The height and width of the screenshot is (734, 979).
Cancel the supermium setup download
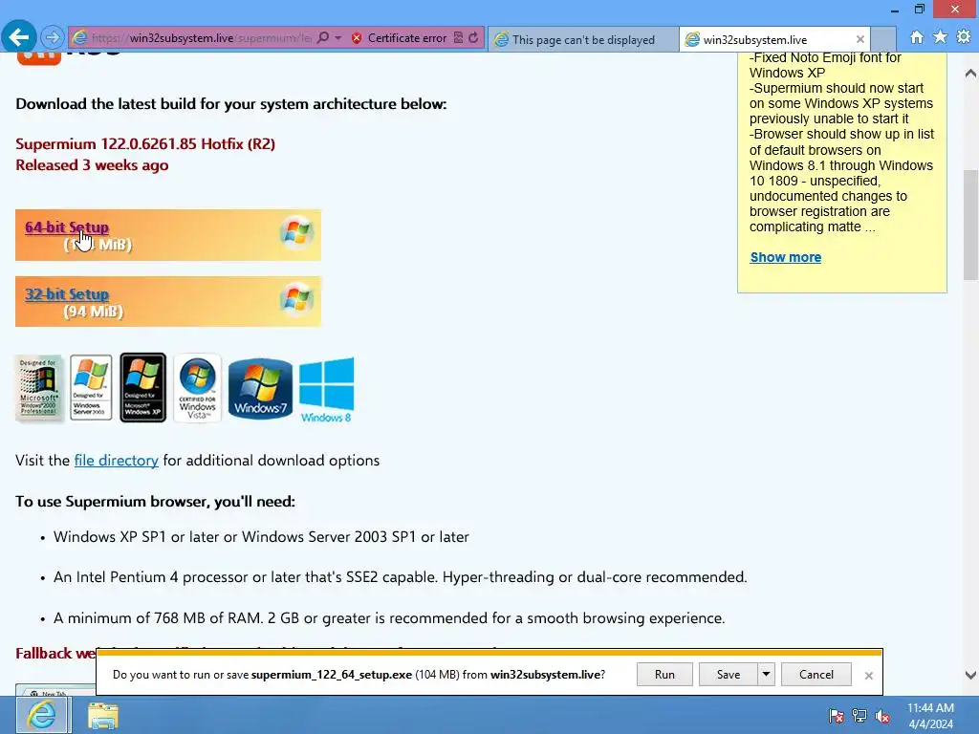tap(816, 674)
